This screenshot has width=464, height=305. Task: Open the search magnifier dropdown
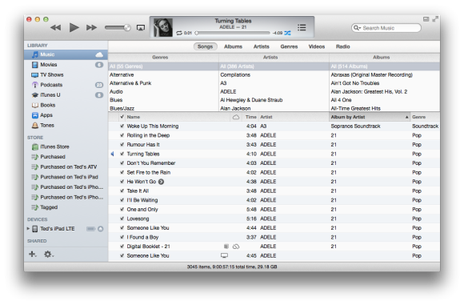357,28
